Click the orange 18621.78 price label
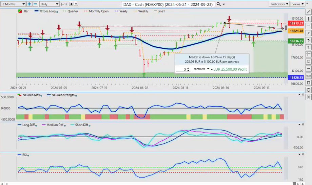Image resolution: width=312 pixels, height=185 pixels. [296, 31]
